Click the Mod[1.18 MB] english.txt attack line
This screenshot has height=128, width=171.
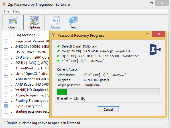pyautogui.click(x=96, y=51)
